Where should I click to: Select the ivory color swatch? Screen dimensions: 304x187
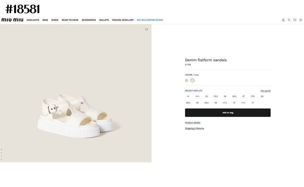point(192,80)
